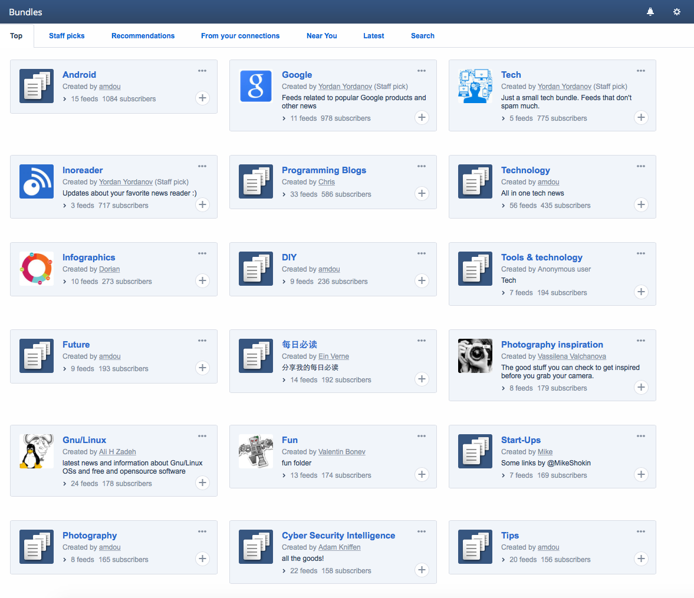Select the Latest tab
Screen dimensions: 694x598
coord(374,36)
